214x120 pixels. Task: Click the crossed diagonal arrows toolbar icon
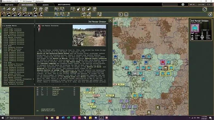35,9
